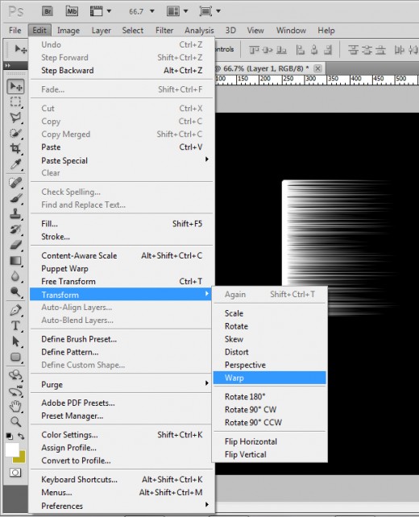Click the white foreground color swatch
Screen dimensions: 419x517
pyautogui.click(x=12, y=449)
